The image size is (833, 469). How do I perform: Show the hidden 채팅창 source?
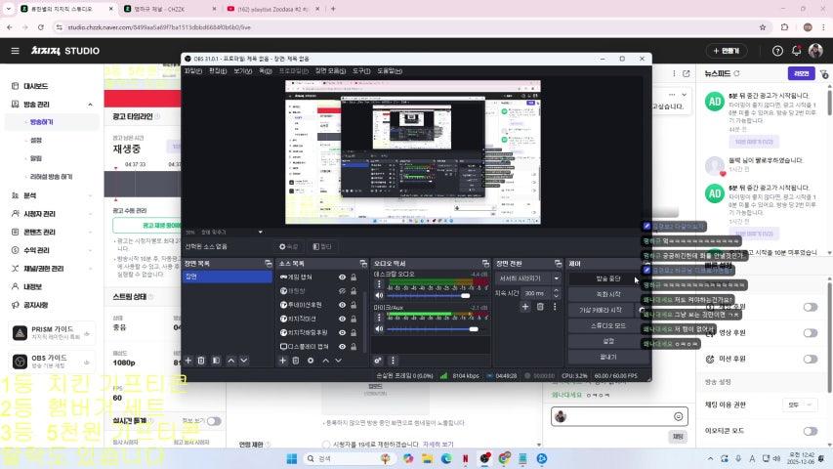click(342, 291)
